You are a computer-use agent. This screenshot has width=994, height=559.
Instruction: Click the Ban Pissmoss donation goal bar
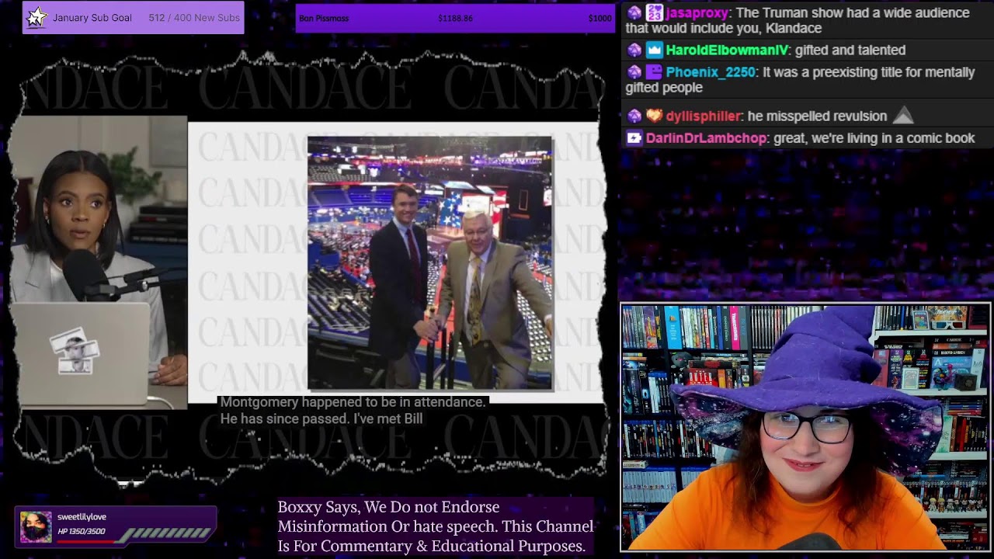click(455, 18)
